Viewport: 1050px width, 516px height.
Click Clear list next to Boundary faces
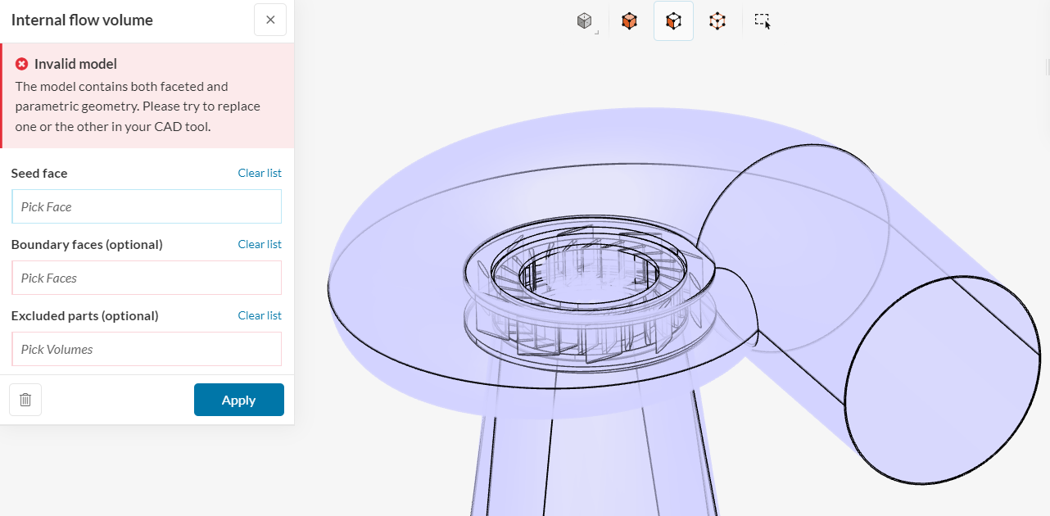point(260,244)
